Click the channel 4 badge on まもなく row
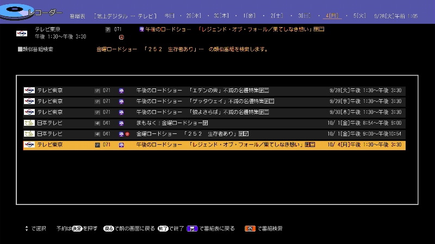Screen dimensions: 435x244 (97, 123)
